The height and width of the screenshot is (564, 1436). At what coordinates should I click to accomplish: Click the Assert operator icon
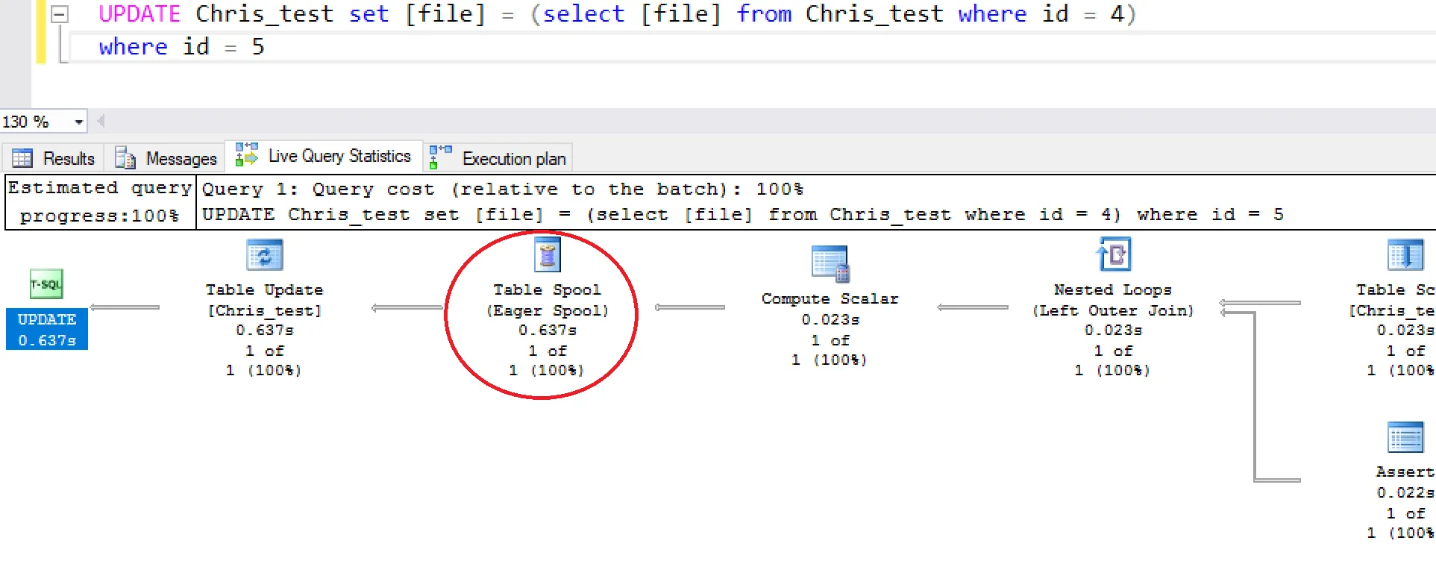(x=1405, y=438)
